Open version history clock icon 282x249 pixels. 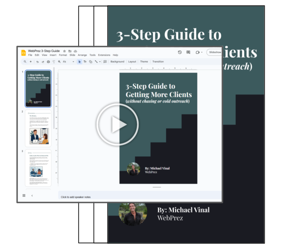tap(180, 52)
